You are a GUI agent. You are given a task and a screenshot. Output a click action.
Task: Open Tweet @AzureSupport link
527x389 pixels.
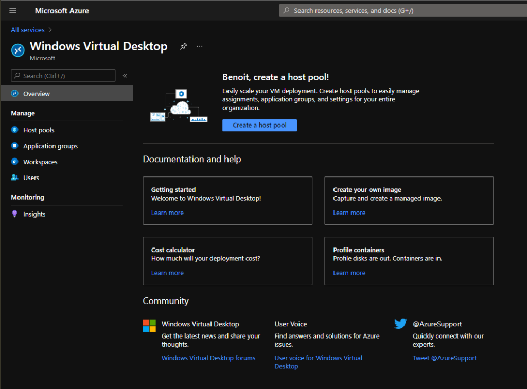coord(444,358)
